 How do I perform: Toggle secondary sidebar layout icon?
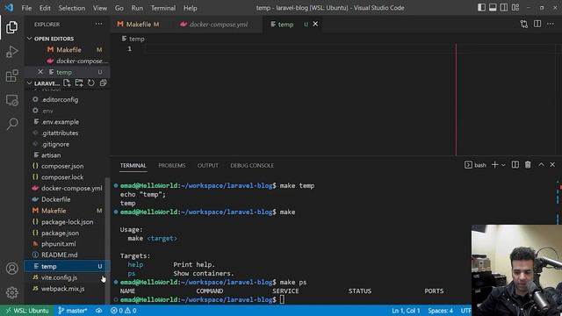[504, 8]
